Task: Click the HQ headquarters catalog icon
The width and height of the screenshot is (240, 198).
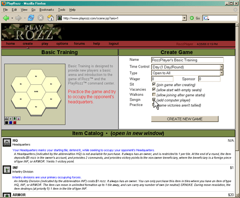Action: click(x=7, y=142)
